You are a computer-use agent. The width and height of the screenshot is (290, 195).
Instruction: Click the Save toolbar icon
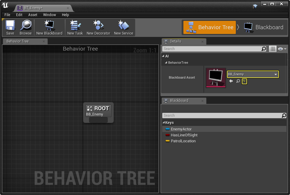click(10, 27)
